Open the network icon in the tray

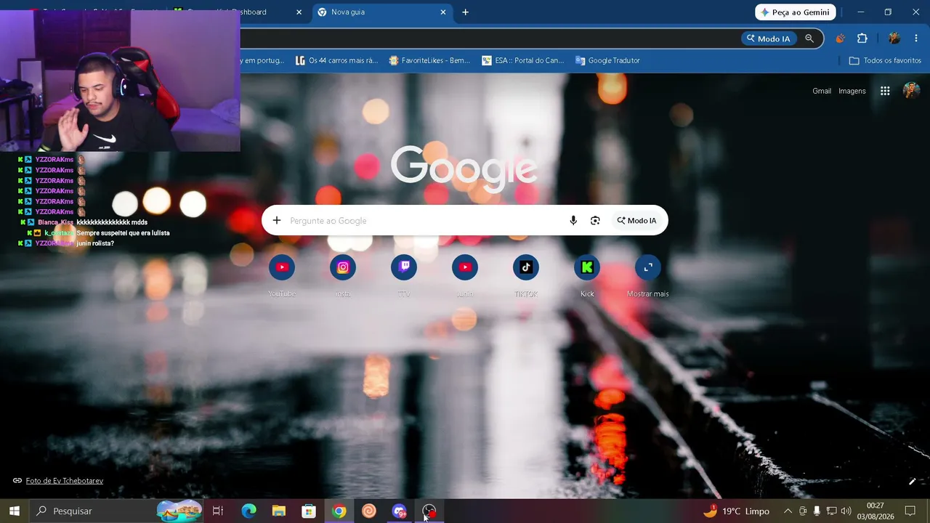tap(832, 511)
